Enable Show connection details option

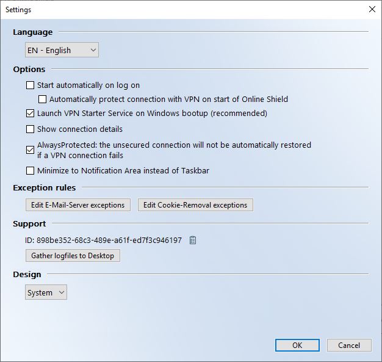[x=31, y=129]
